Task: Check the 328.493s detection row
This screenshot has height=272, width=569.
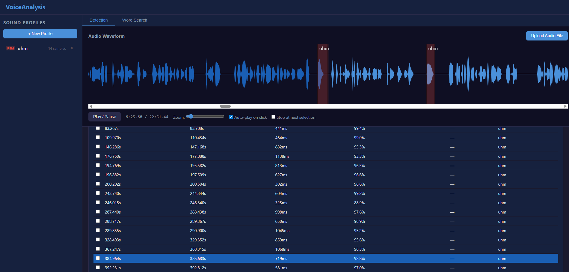Action: [98, 240]
